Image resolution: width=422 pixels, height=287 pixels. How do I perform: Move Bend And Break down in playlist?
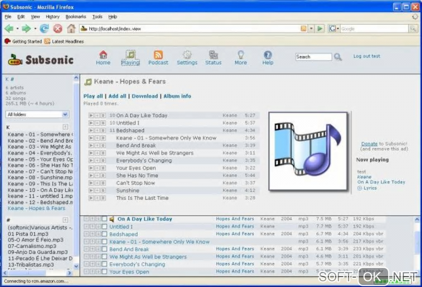point(98,249)
